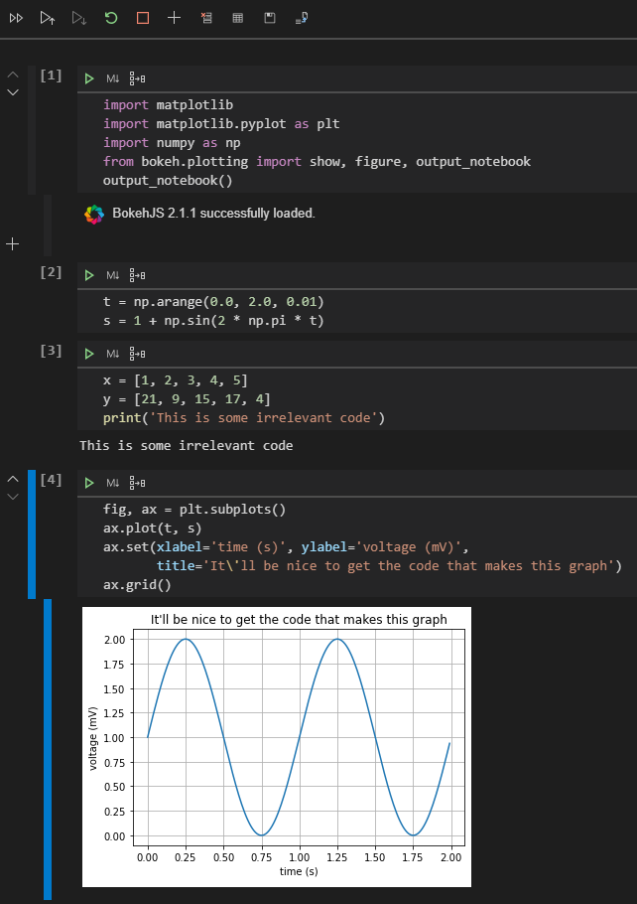The image size is (637, 904).
Task: Convert cell [1] to markdown
Action: 113,78
